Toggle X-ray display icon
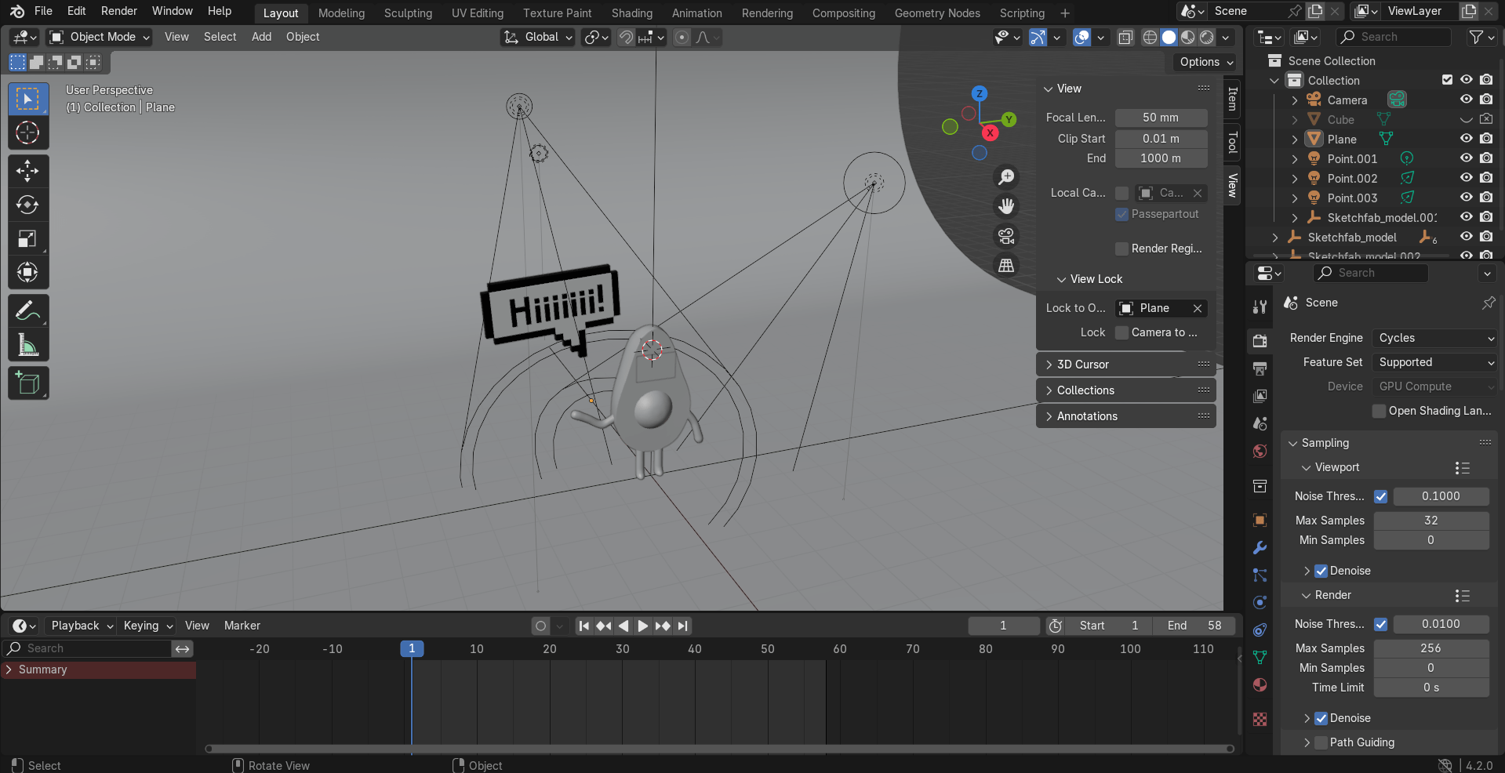The height and width of the screenshot is (773, 1505). [1125, 37]
